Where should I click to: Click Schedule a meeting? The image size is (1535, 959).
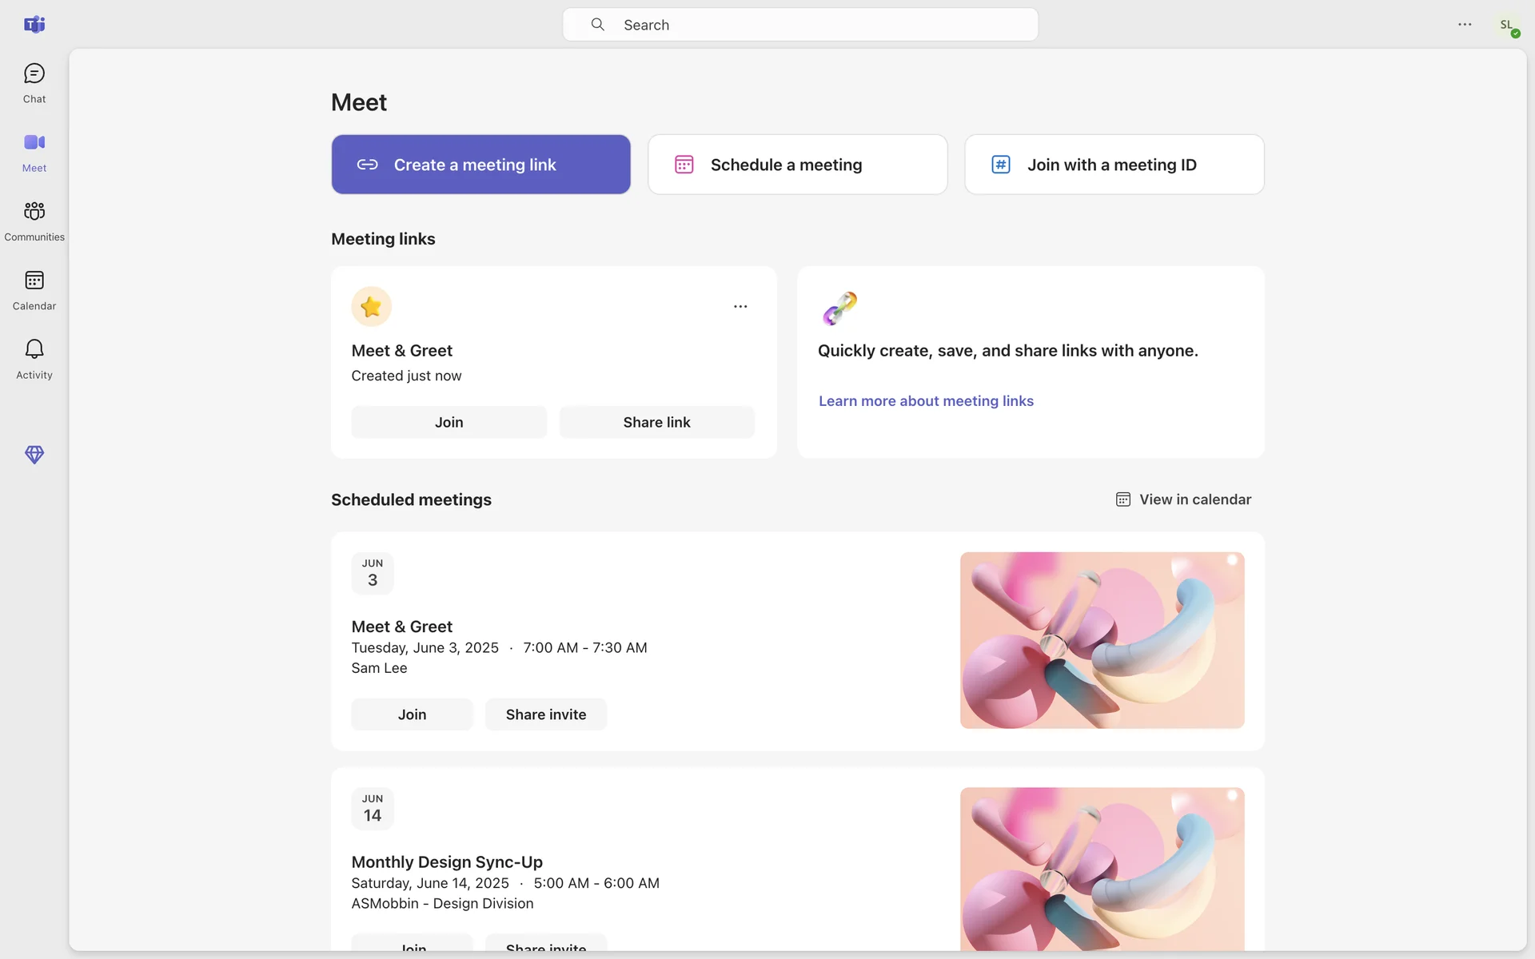(x=797, y=165)
